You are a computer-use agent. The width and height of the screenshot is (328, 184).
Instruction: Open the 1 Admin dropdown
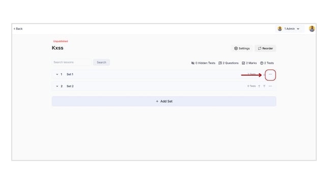[x=289, y=29]
